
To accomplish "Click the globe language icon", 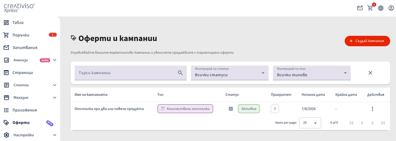I will (x=381, y=8).
